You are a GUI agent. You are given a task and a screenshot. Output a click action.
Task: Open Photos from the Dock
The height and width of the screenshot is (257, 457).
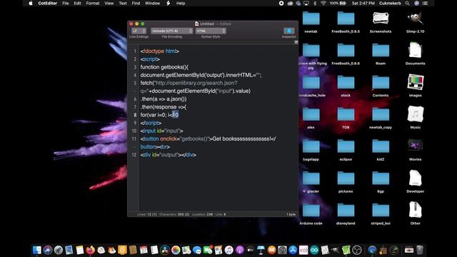(x=176, y=250)
